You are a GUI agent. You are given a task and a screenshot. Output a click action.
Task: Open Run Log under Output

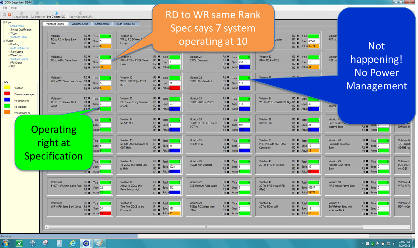point(15,44)
